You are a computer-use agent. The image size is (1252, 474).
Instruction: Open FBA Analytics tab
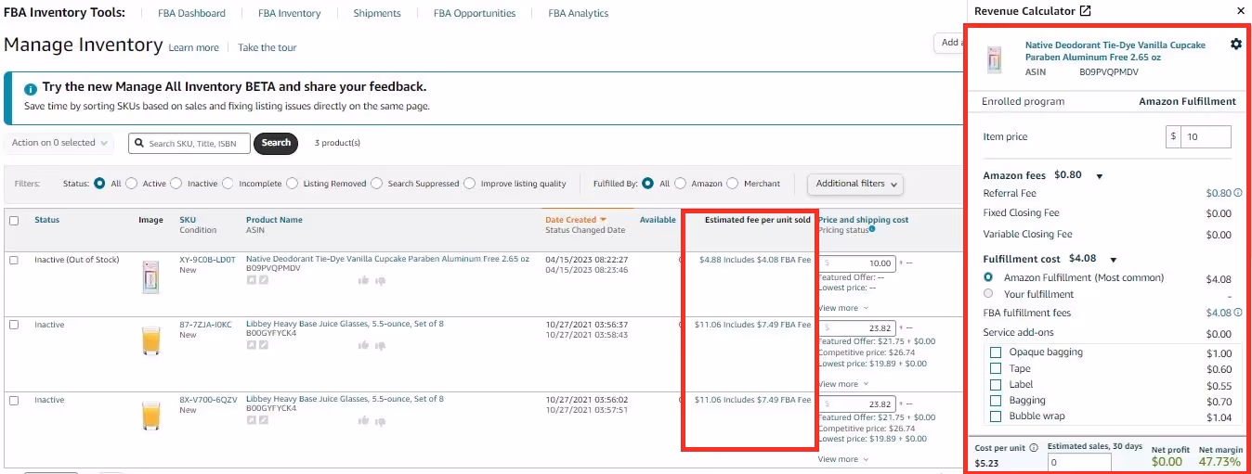(578, 13)
